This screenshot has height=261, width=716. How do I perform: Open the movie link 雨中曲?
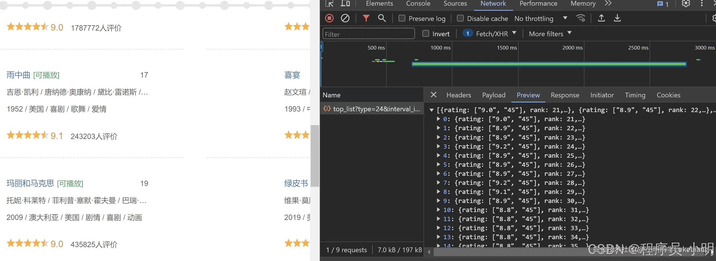(x=18, y=75)
